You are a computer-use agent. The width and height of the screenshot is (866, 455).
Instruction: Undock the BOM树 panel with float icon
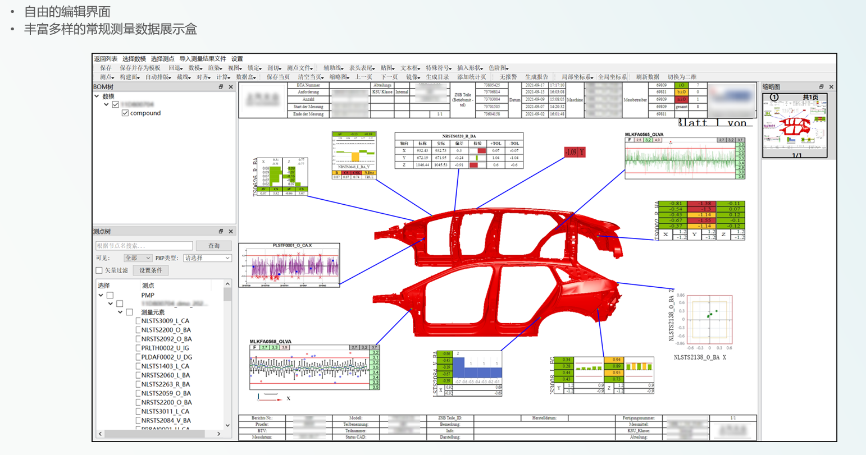(221, 87)
